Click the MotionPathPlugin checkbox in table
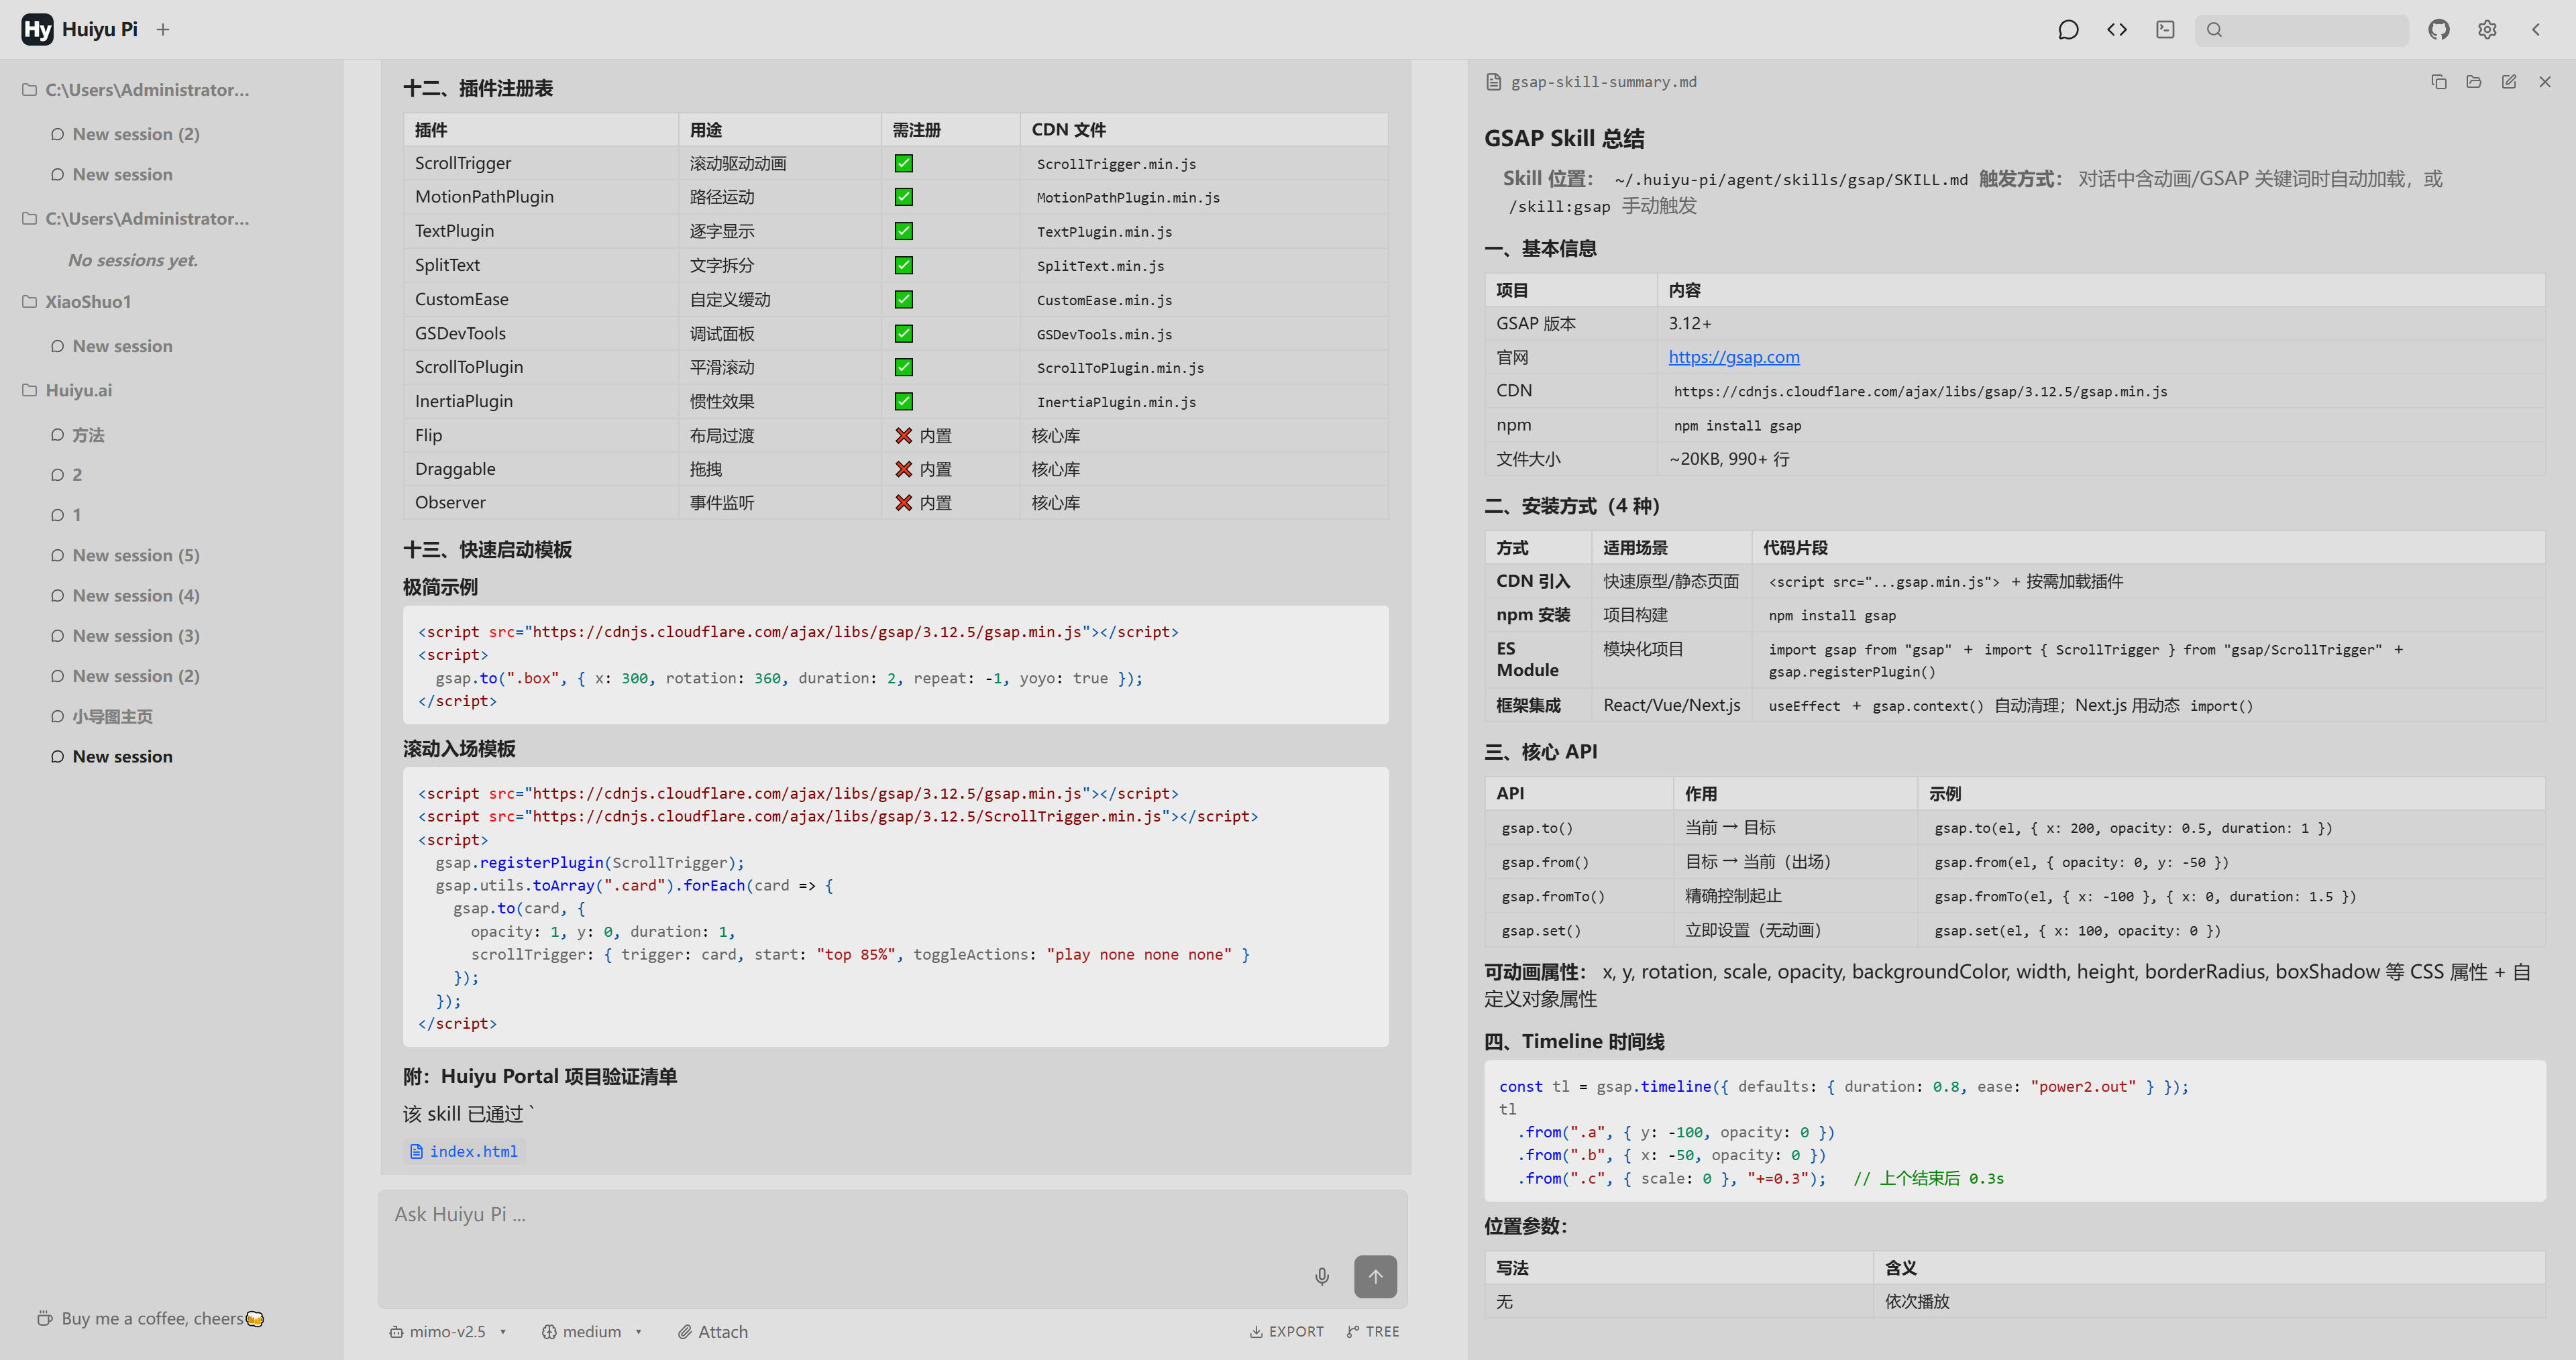The height and width of the screenshot is (1360, 2576). click(x=903, y=197)
